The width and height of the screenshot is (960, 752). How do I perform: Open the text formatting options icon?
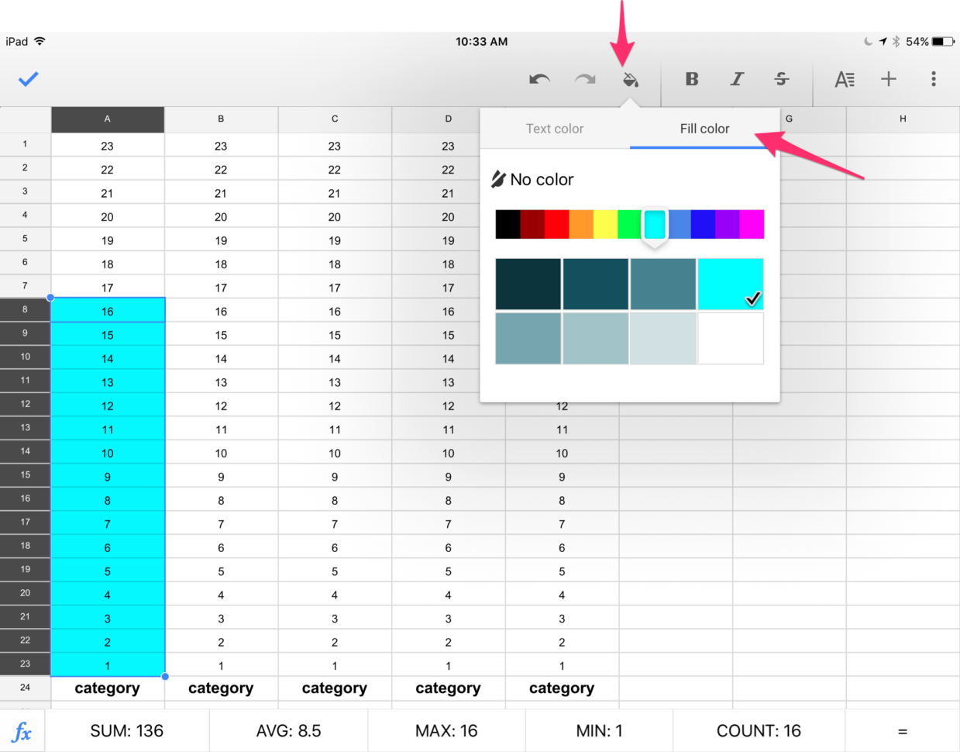click(x=845, y=78)
